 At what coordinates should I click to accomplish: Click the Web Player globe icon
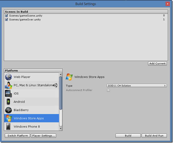pyautogui.click(x=9, y=77)
